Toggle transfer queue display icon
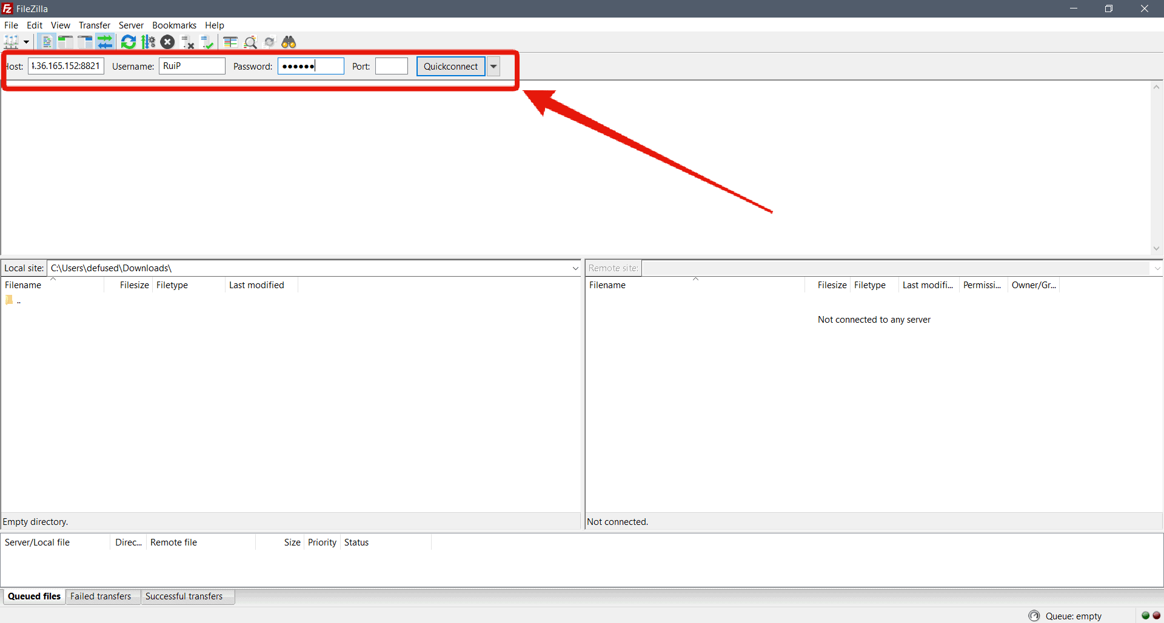This screenshot has width=1164, height=623. click(105, 42)
